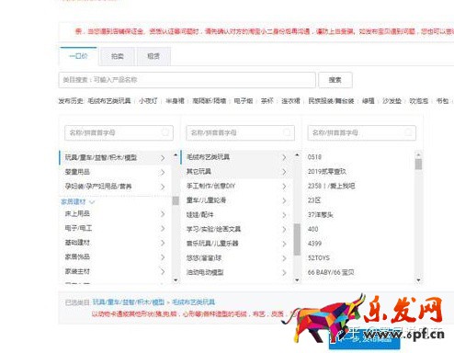This screenshot has height=353, width=454.
Task: Click 小夜灯 in the publish history
Action: point(148,101)
